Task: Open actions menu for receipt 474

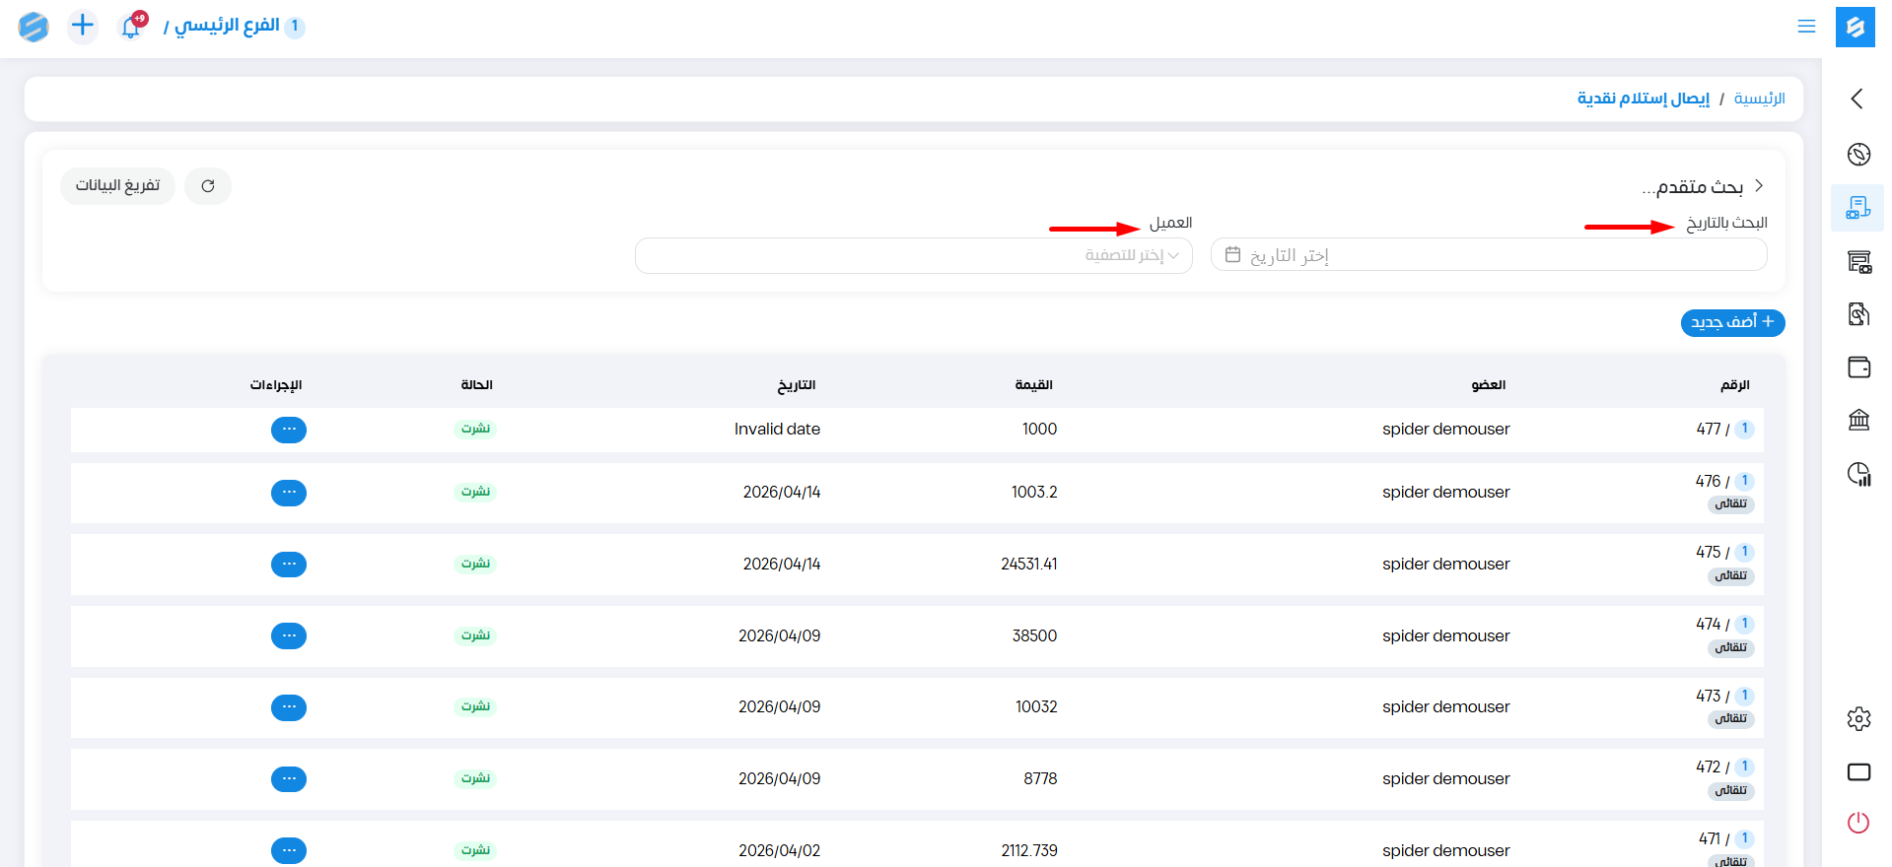Action: tap(289, 636)
